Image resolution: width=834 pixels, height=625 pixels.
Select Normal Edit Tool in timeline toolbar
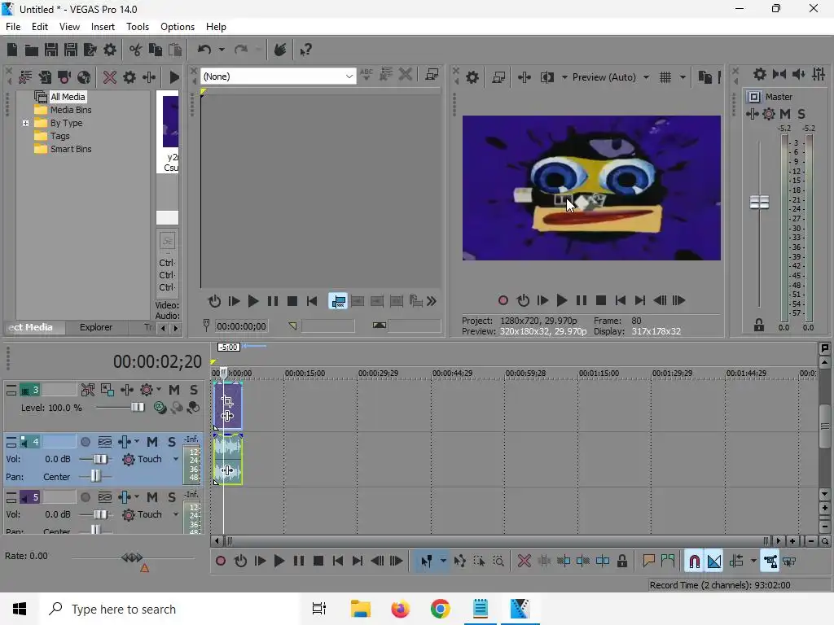coord(427,561)
